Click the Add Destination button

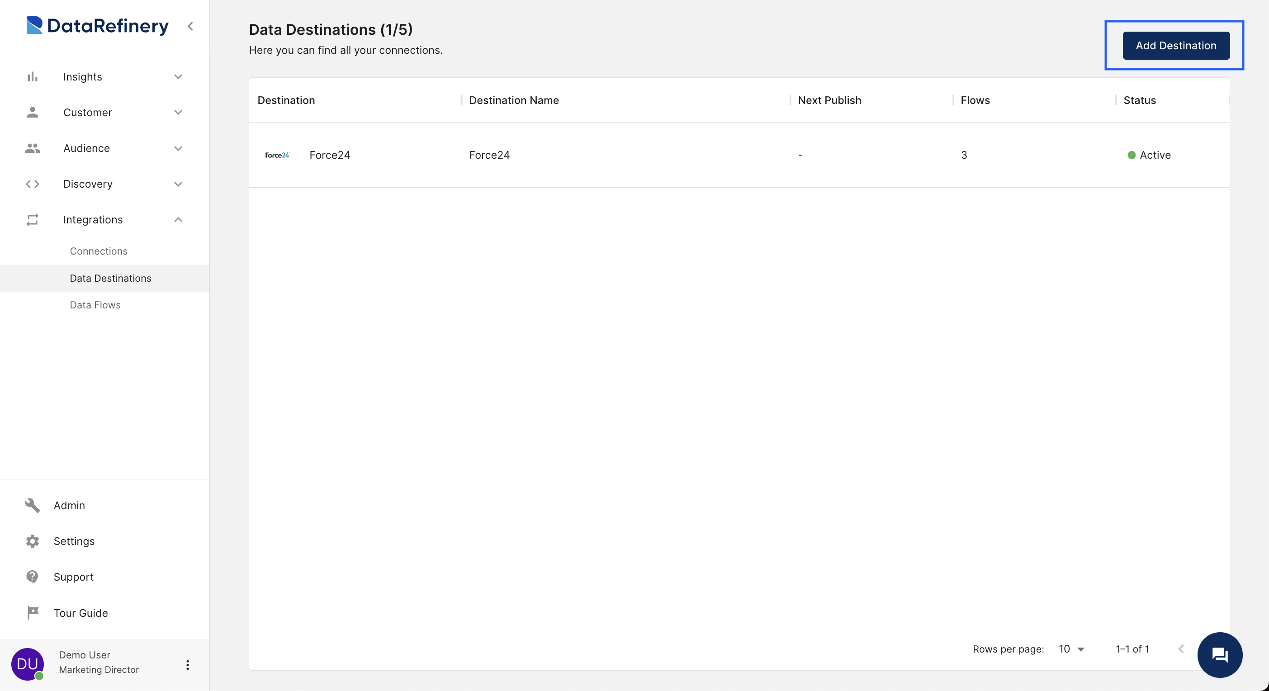[1176, 45]
